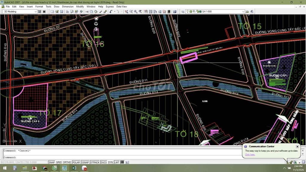
Task: Open Workspace Settings gear icon
Action: point(40,12)
